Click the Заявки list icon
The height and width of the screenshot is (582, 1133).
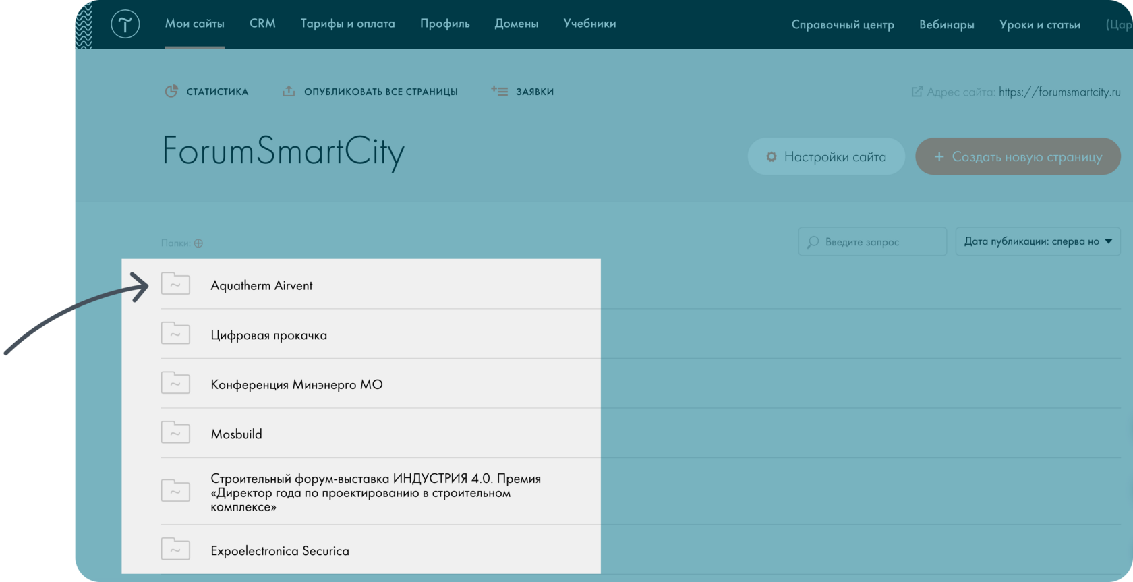click(499, 91)
